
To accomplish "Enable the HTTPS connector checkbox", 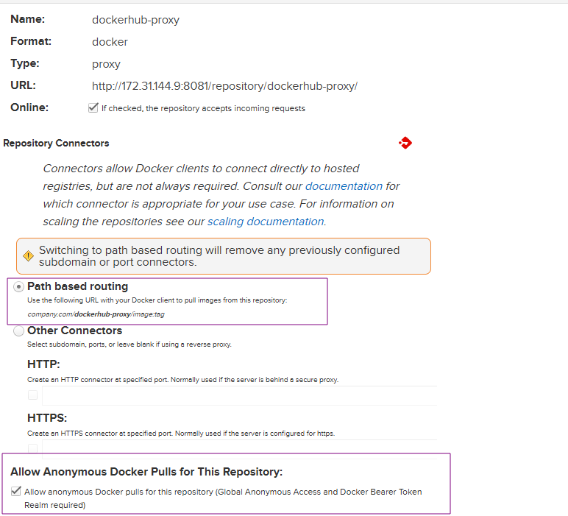I will [32, 448].
